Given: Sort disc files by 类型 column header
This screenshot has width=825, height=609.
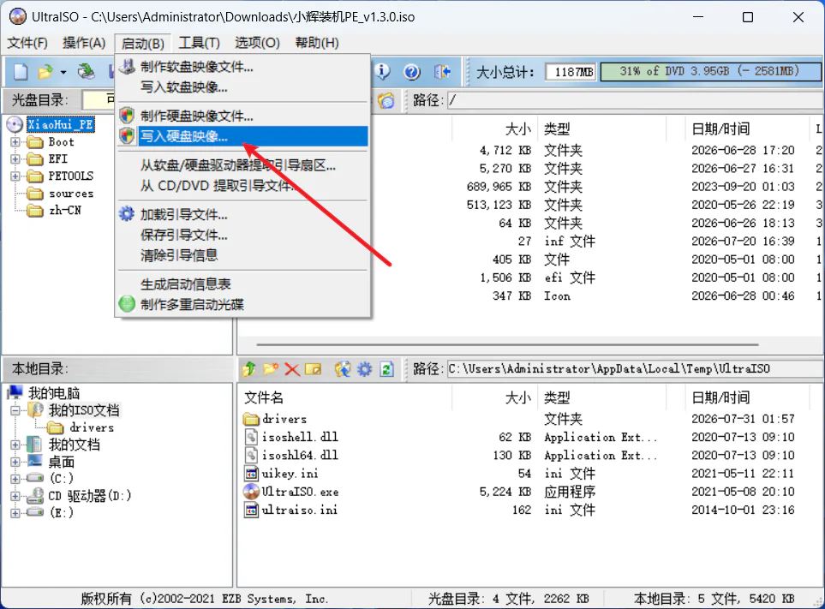Looking at the screenshot, I should 601,128.
